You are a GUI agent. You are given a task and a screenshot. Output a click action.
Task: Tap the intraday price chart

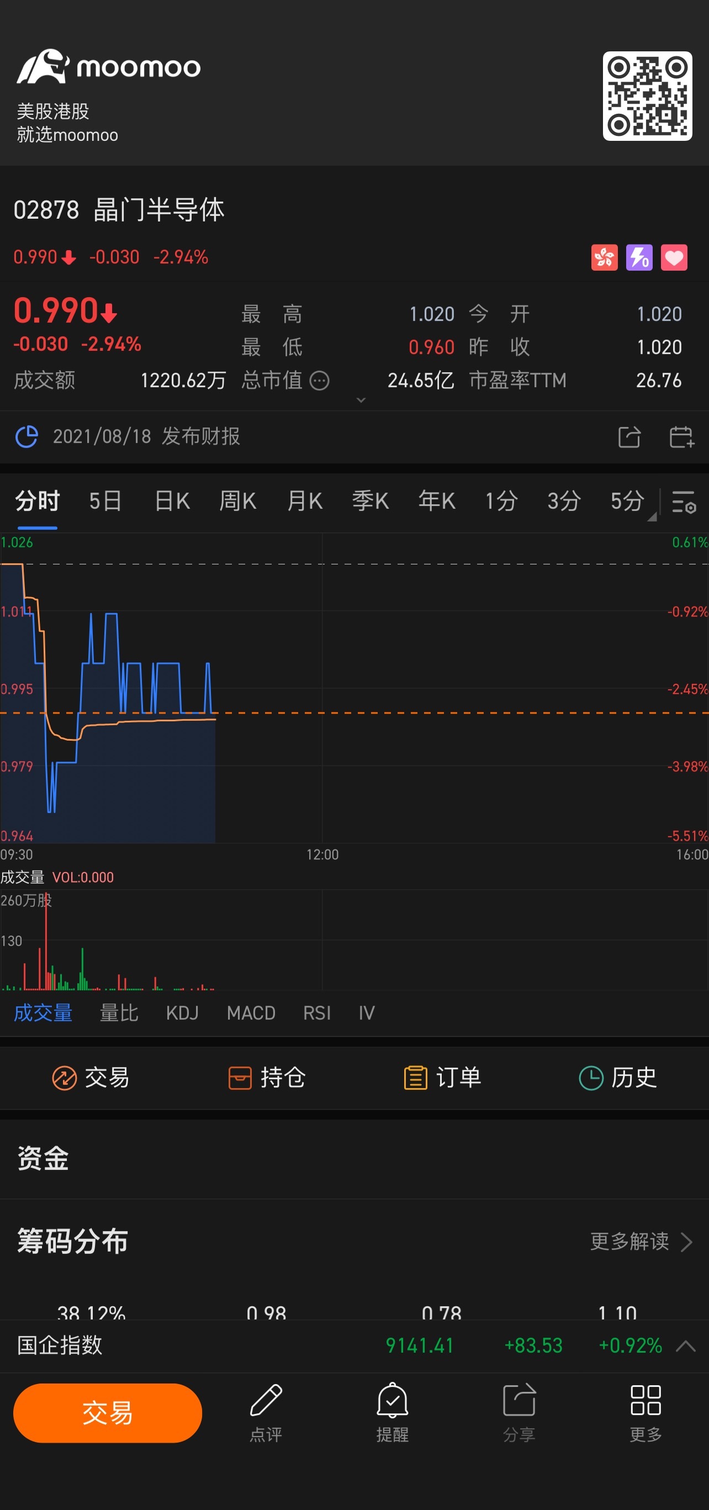354,688
